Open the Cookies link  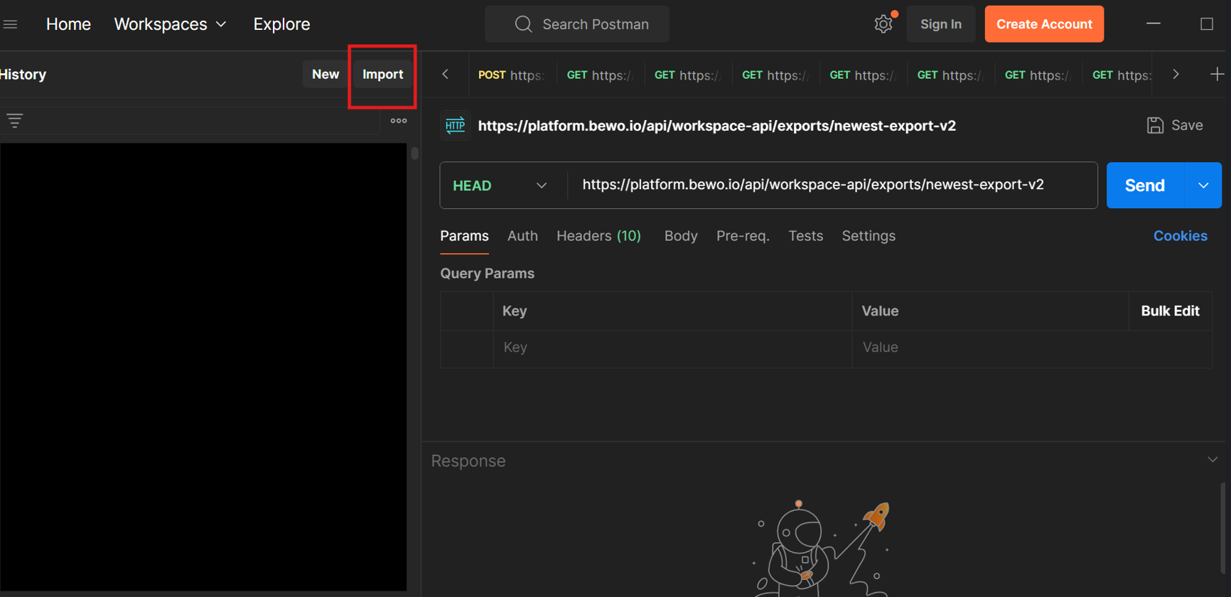tap(1180, 236)
